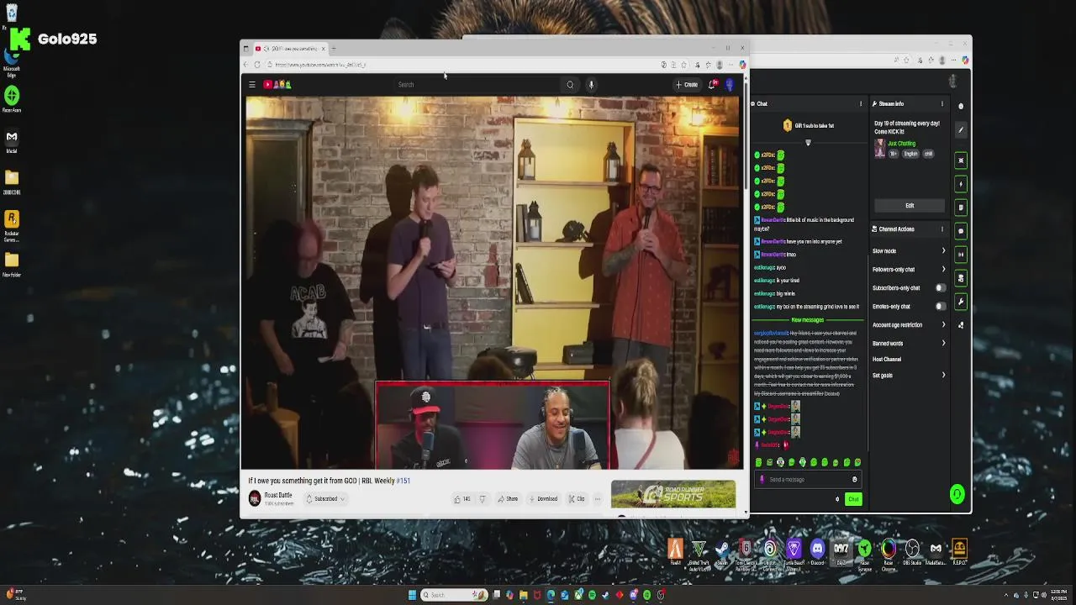1076x605 pixels.
Task: Toggle Emotes-only chat switch
Action: coord(940,307)
